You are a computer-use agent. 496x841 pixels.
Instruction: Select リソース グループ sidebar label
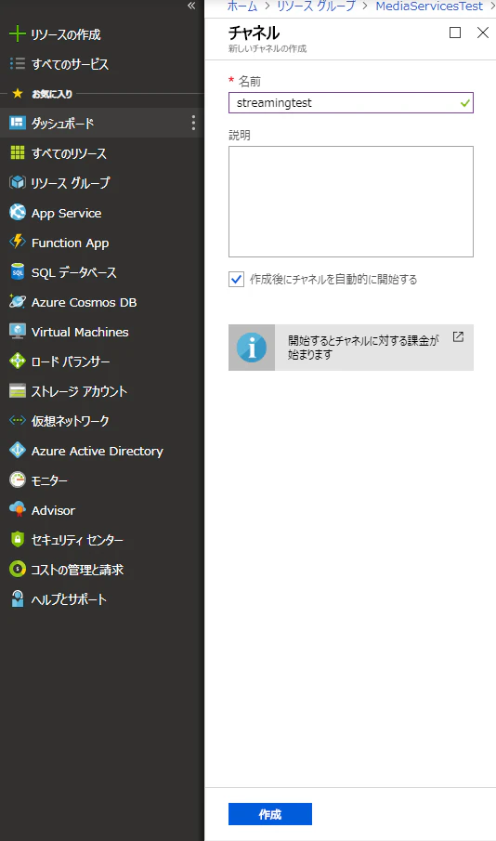pyautogui.click(x=71, y=183)
